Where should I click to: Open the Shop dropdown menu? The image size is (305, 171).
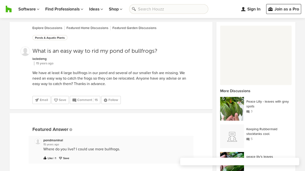point(116,9)
